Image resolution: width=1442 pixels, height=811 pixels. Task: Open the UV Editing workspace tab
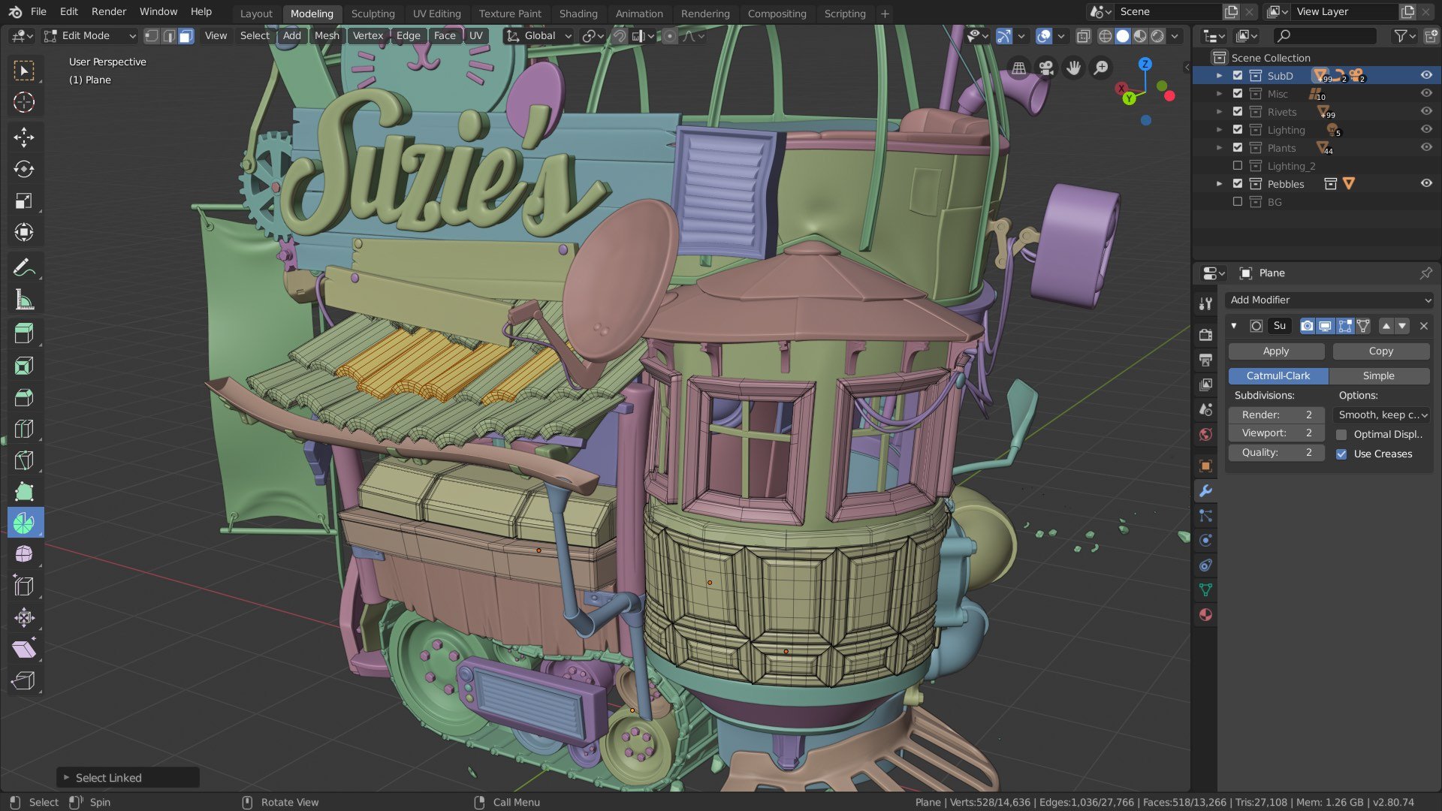click(x=436, y=13)
